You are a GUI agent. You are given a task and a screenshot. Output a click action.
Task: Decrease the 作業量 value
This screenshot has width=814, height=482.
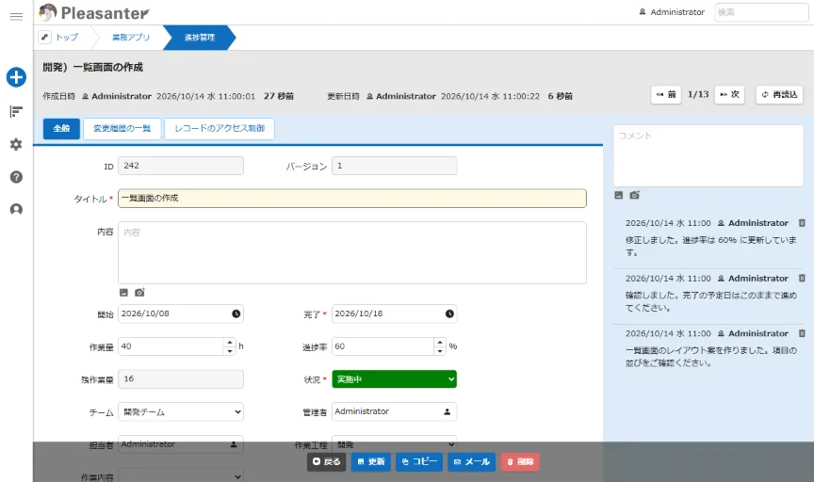tap(230, 351)
